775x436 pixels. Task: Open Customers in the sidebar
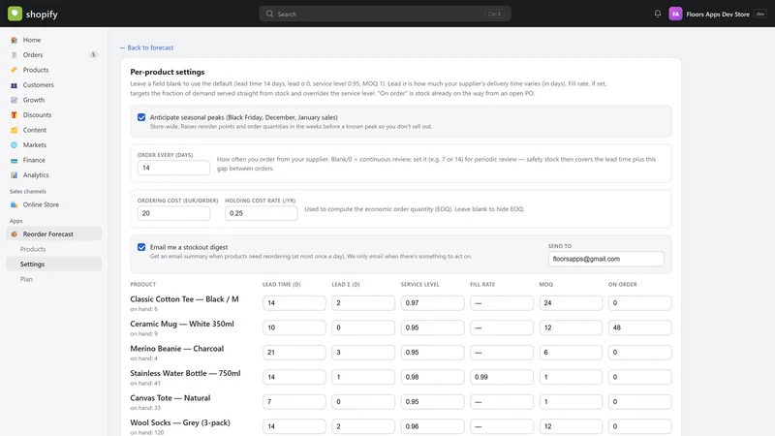click(x=54, y=85)
